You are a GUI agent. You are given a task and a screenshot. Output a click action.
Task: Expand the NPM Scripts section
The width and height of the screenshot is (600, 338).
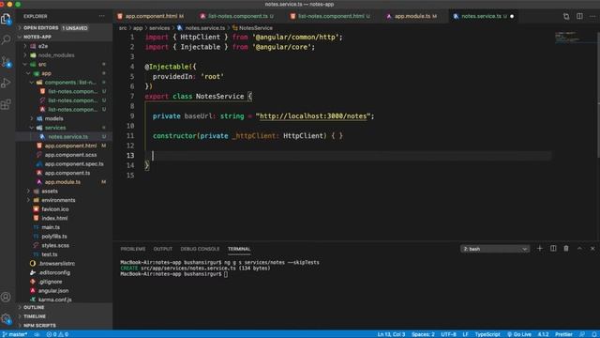pos(39,326)
